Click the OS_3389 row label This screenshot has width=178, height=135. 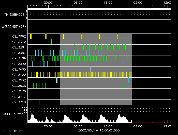coord(19,58)
